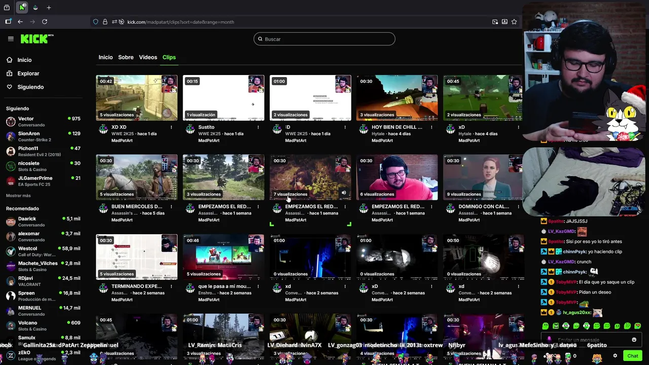Play the Sustito clip thumbnail
This screenshot has width=649, height=365.
click(223, 98)
